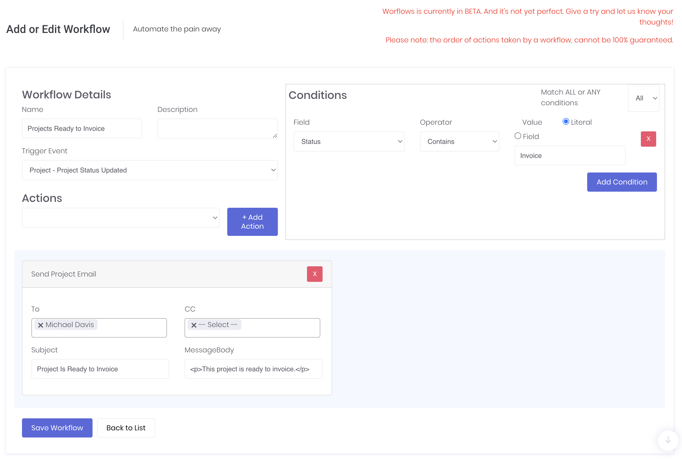Click the workflow Name input field
The image size is (682, 461).
point(82,129)
